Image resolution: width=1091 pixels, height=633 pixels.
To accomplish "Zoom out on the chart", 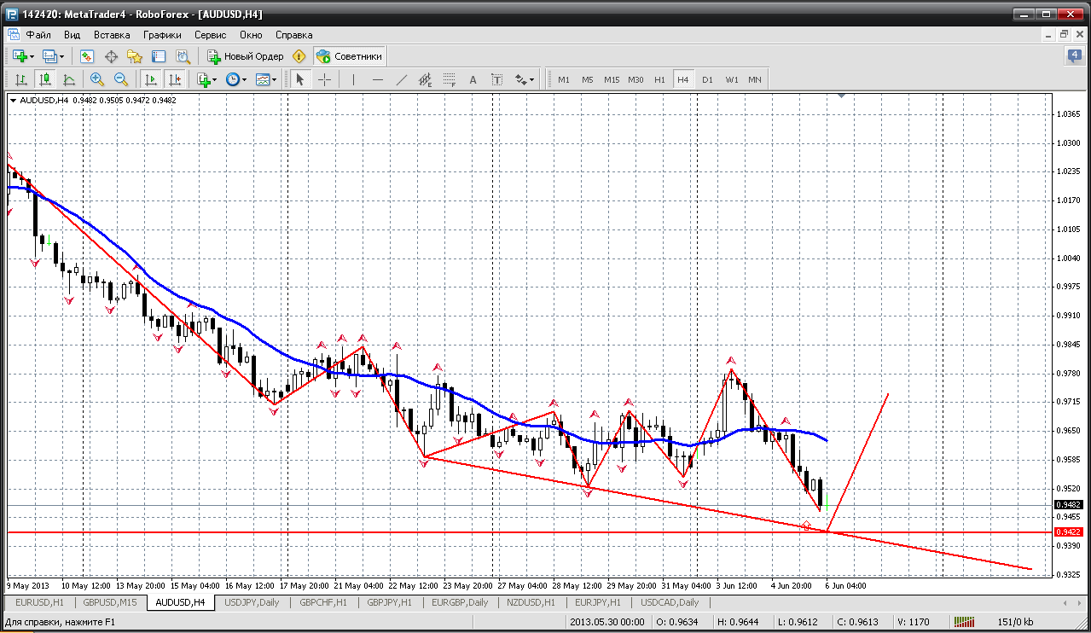I will pyautogui.click(x=121, y=79).
